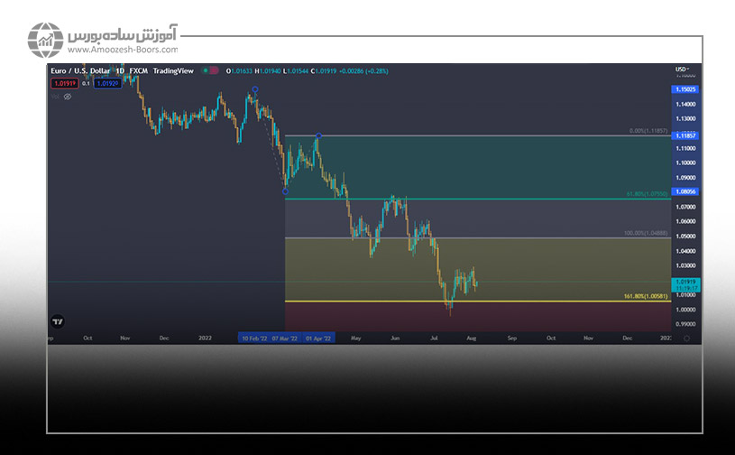Screen dimensions: 735x455
Task: Open the time axis settings gear icon
Action: [x=686, y=338]
